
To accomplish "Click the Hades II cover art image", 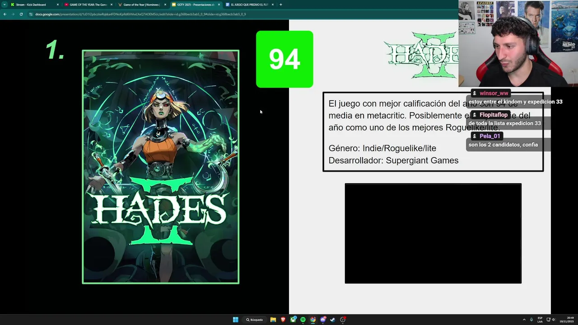I will click(x=161, y=167).
